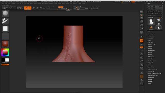Open Projection Master

coord(5,8)
